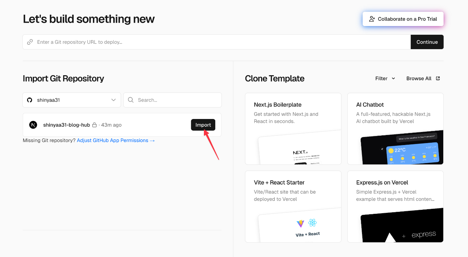Click "Get started with Next.js and" description
The image size is (468, 257).
pyautogui.click(x=286, y=114)
